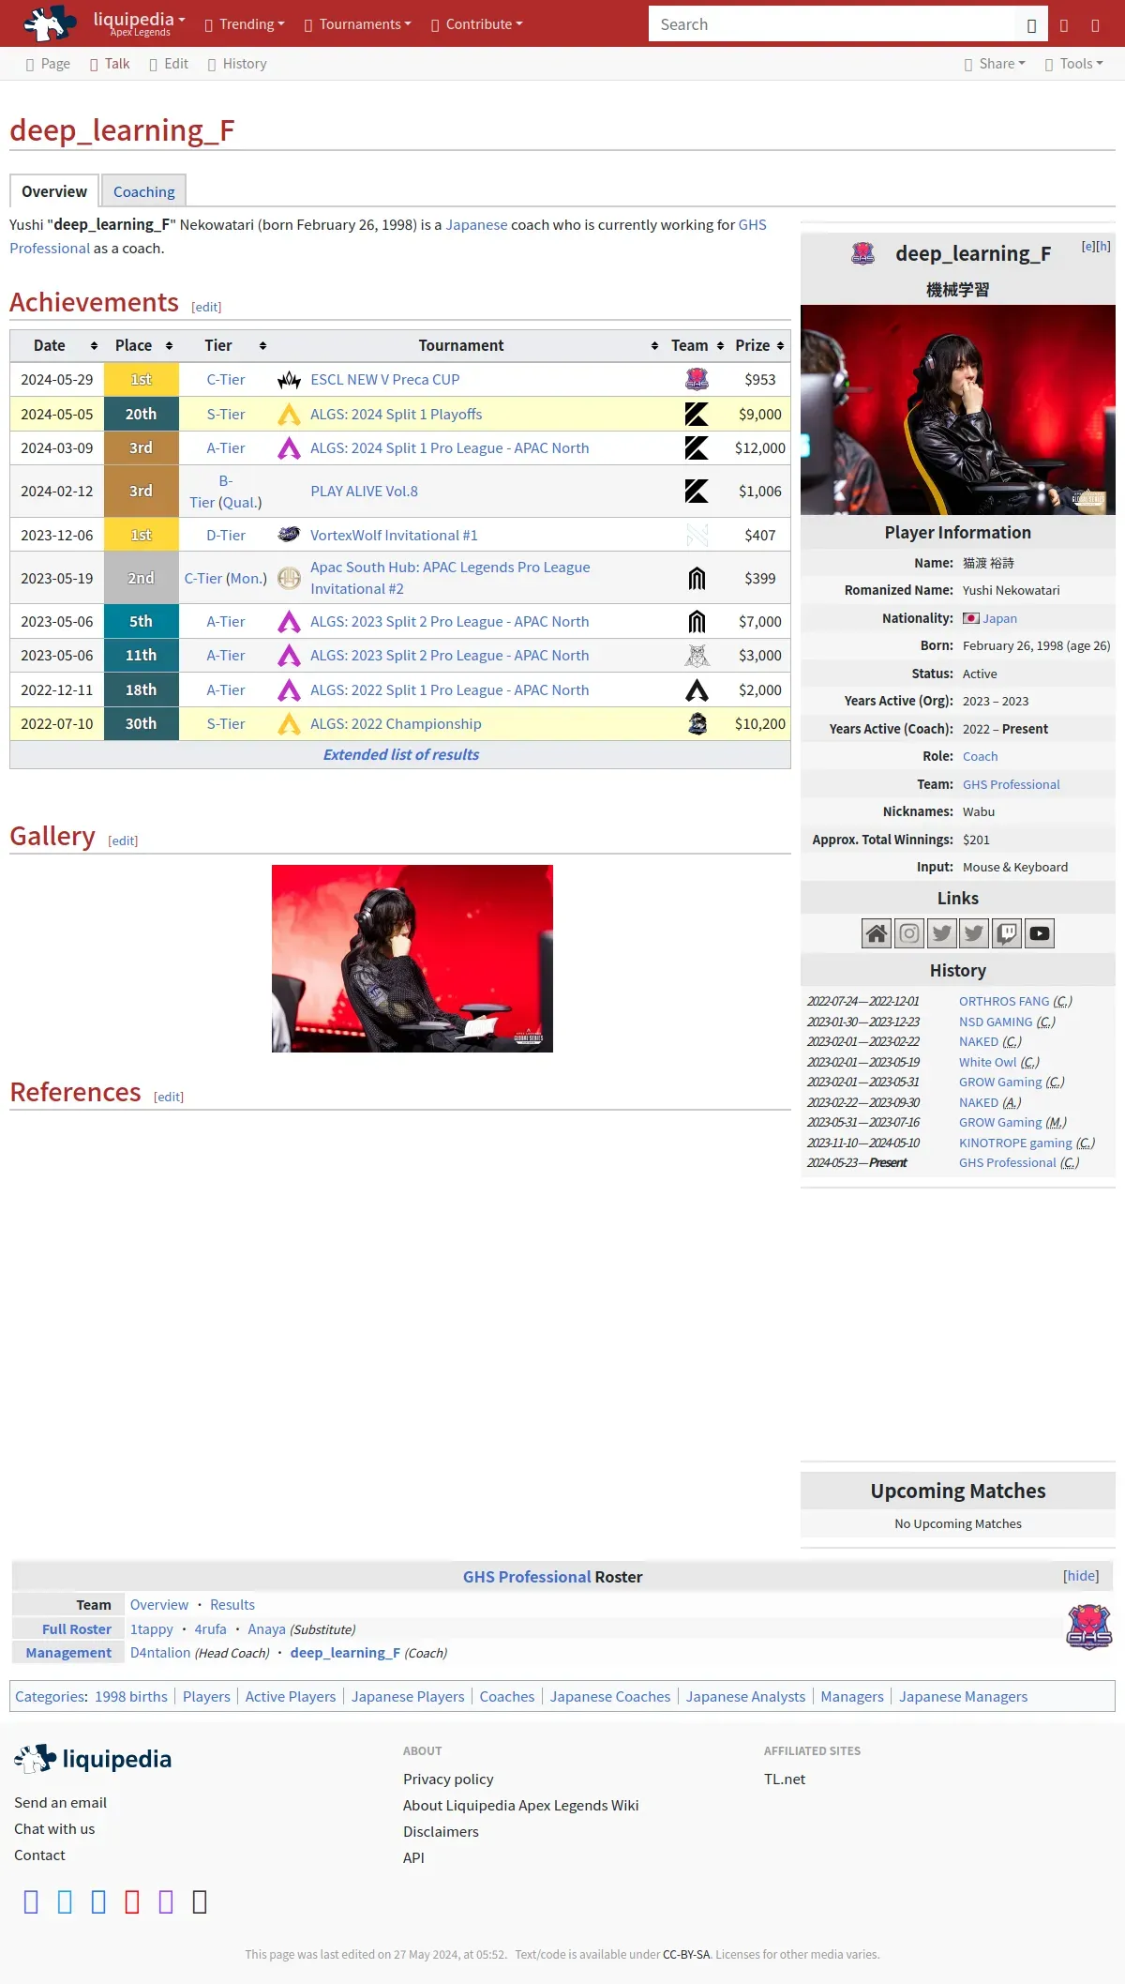The width and height of the screenshot is (1125, 1984).
Task: Open the History tab
Action: 236,64
